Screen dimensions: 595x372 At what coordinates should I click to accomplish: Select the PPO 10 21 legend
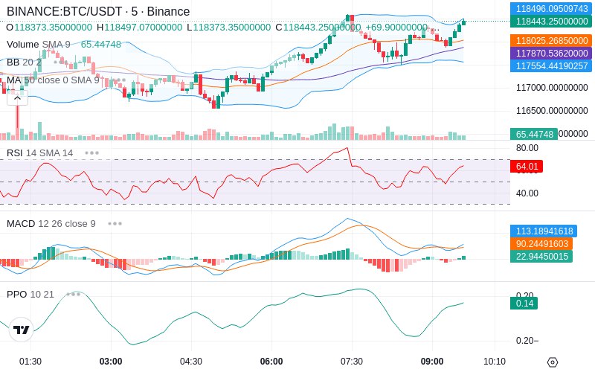click(x=30, y=294)
